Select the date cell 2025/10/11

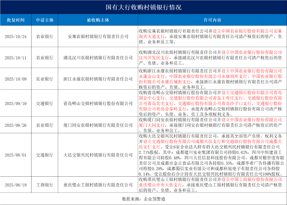pyautogui.click(x=16, y=58)
